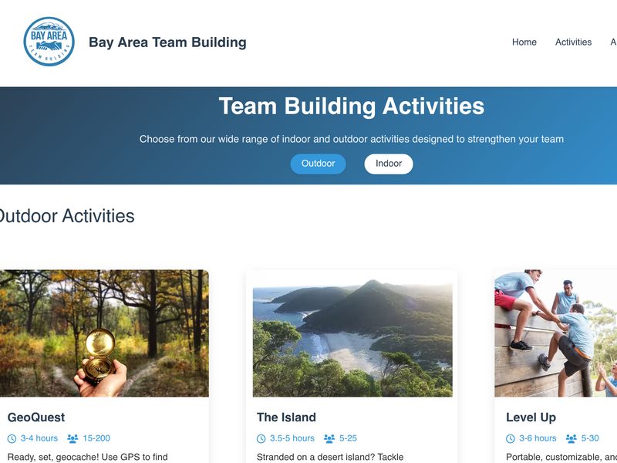Click the GeoQuest description starting Ready, set, geocache
This screenshot has width=617, height=463.
coord(88,457)
